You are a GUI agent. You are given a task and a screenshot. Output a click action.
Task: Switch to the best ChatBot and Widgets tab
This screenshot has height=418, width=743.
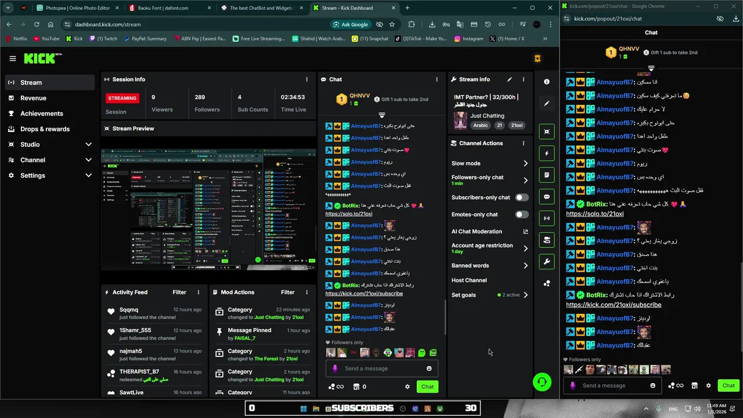(261, 8)
